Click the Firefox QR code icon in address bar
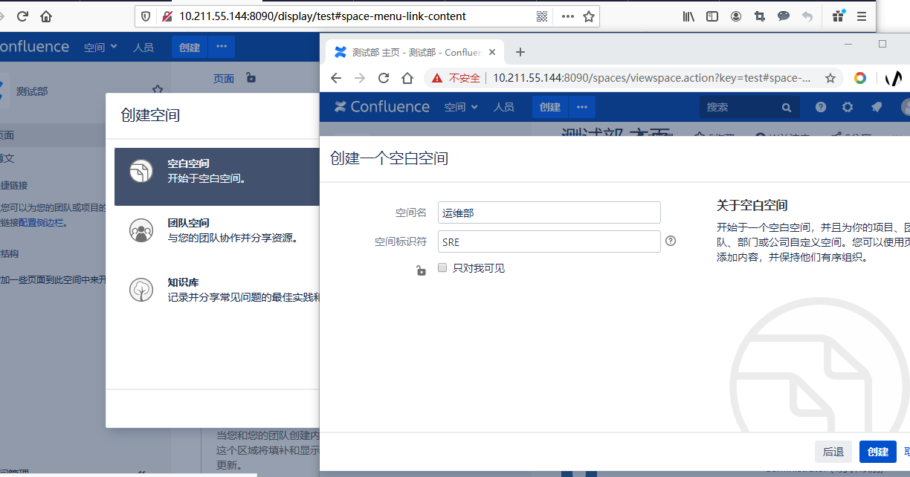The image size is (910, 477). click(542, 16)
